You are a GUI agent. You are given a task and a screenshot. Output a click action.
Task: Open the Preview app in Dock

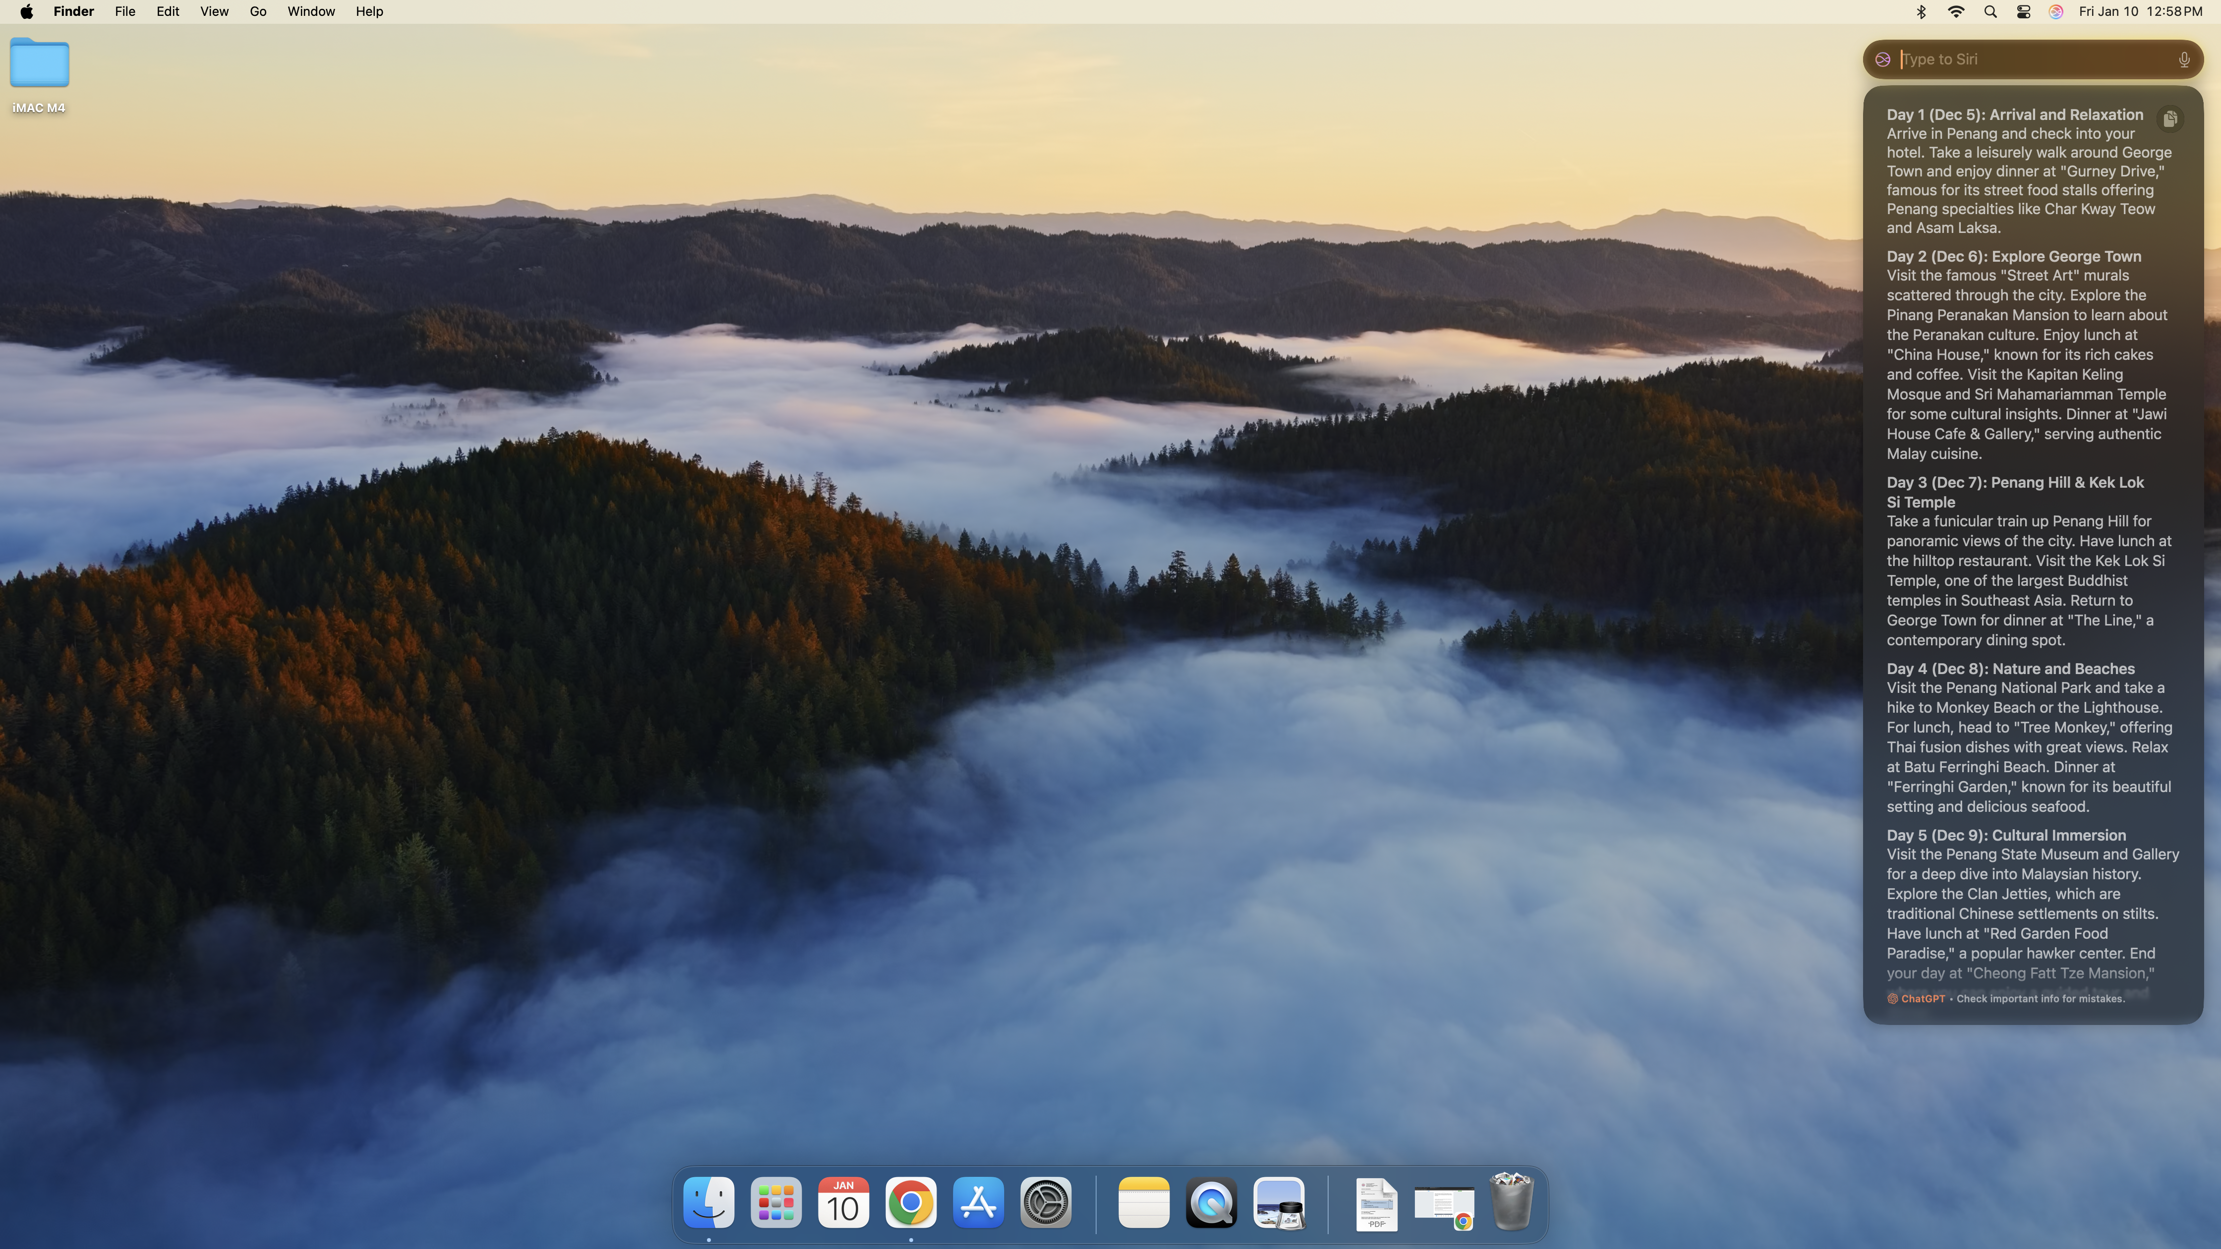click(1279, 1202)
